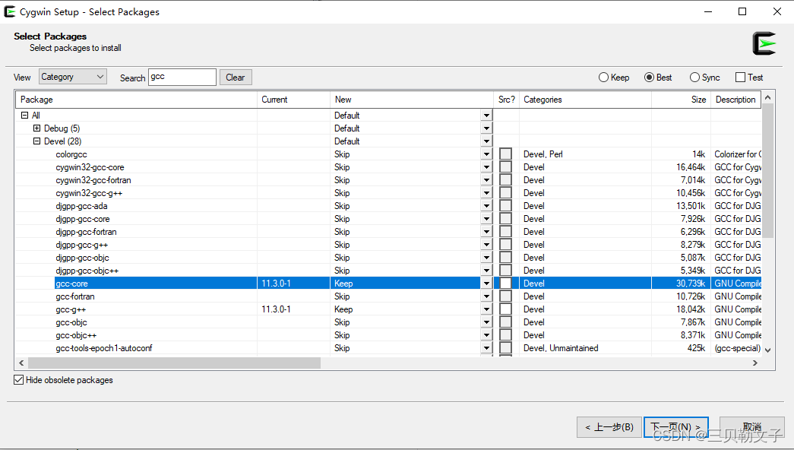Check the Src box for gcc-core
Image resolution: width=794 pixels, height=450 pixels.
click(505, 284)
